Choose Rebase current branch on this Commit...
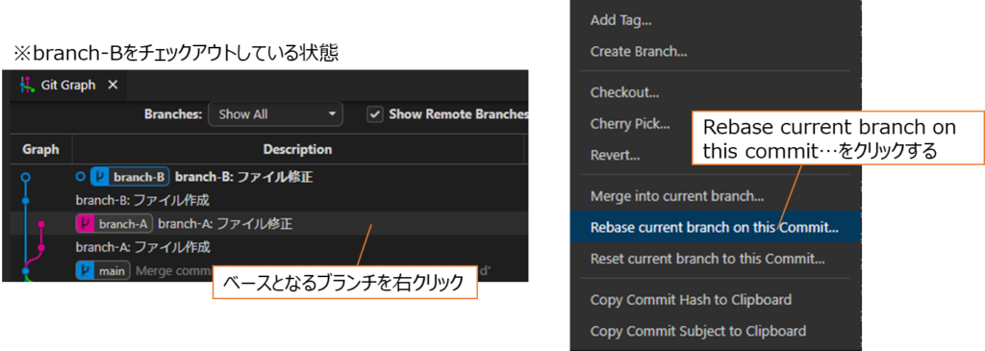 tap(716, 227)
